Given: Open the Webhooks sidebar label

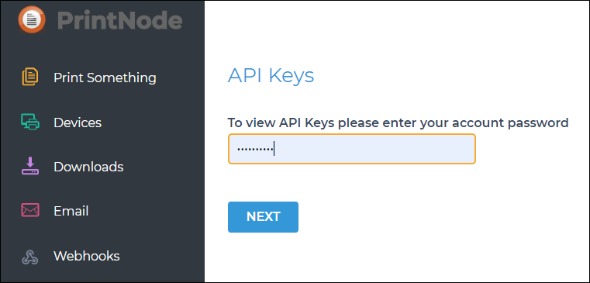Looking at the screenshot, I should [x=87, y=256].
